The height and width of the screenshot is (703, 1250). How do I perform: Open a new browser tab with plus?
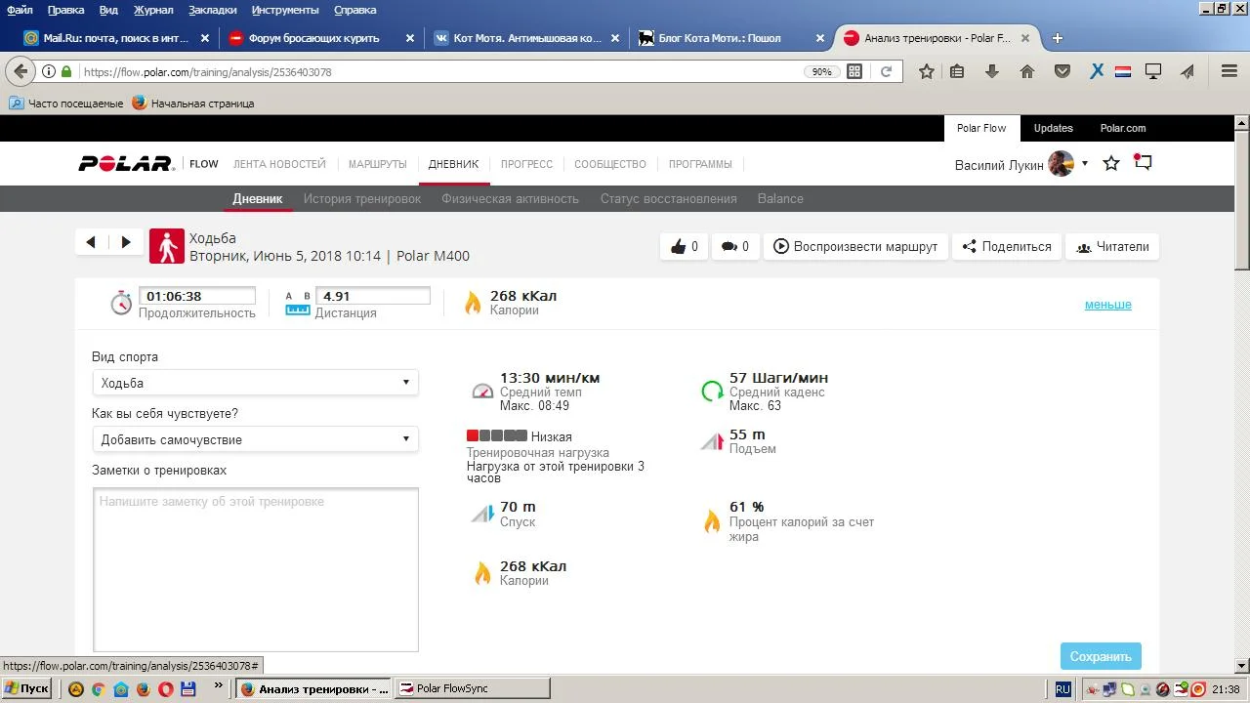tap(1057, 38)
